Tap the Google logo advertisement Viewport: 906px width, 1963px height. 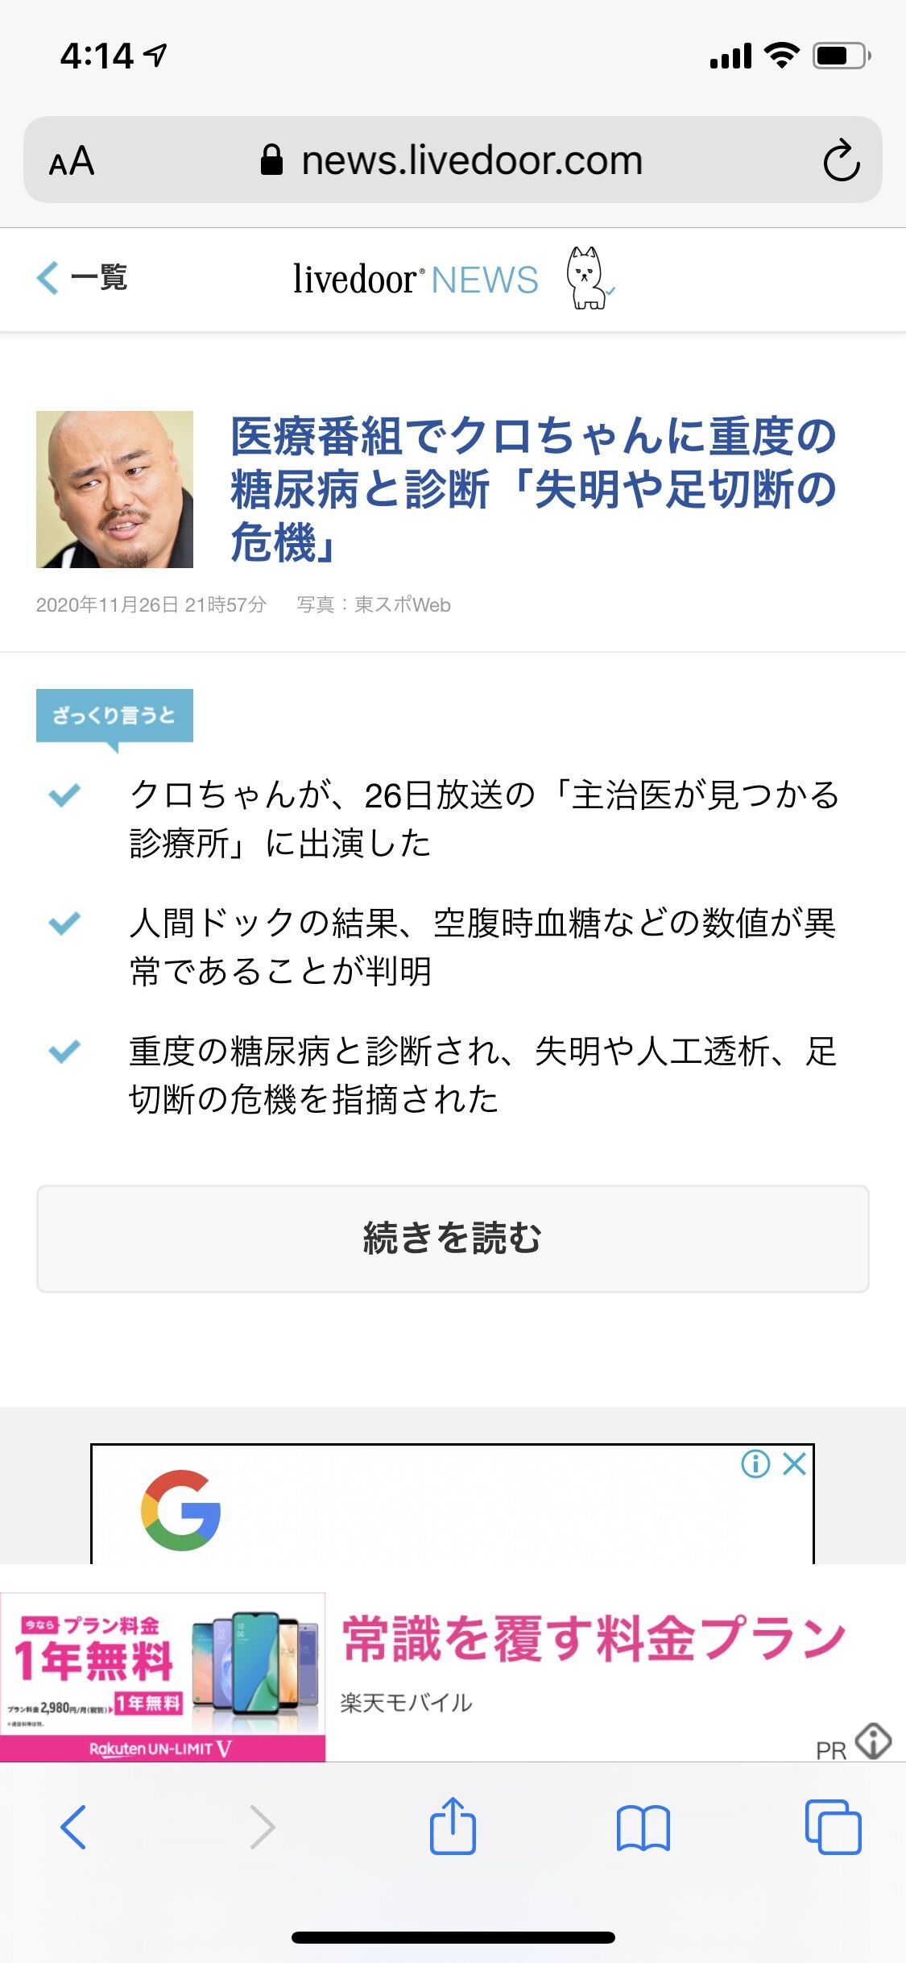(x=180, y=1510)
